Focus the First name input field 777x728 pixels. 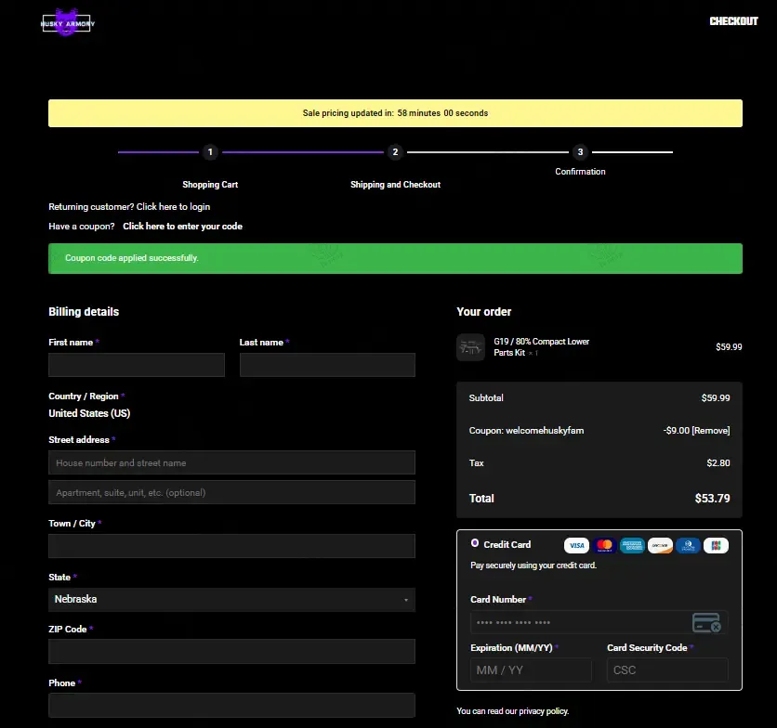(137, 365)
